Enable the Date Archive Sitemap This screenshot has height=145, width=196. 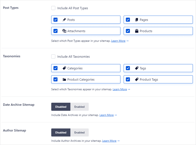pos(79,107)
